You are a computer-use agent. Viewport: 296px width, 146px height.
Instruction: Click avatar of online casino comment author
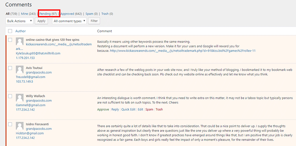(x=20, y=41)
